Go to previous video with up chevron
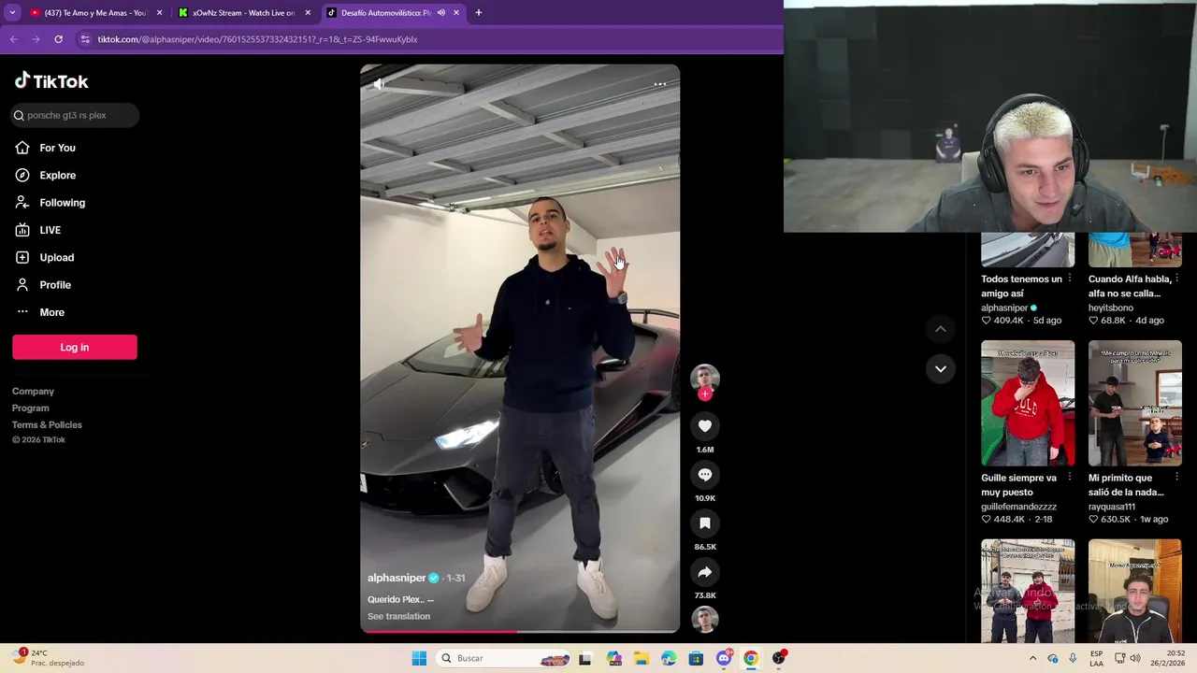 point(941,329)
